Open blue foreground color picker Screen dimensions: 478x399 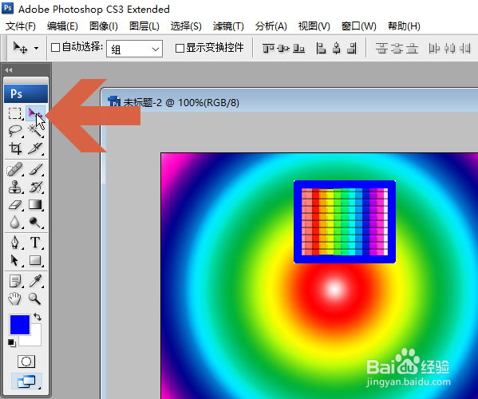point(20,325)
